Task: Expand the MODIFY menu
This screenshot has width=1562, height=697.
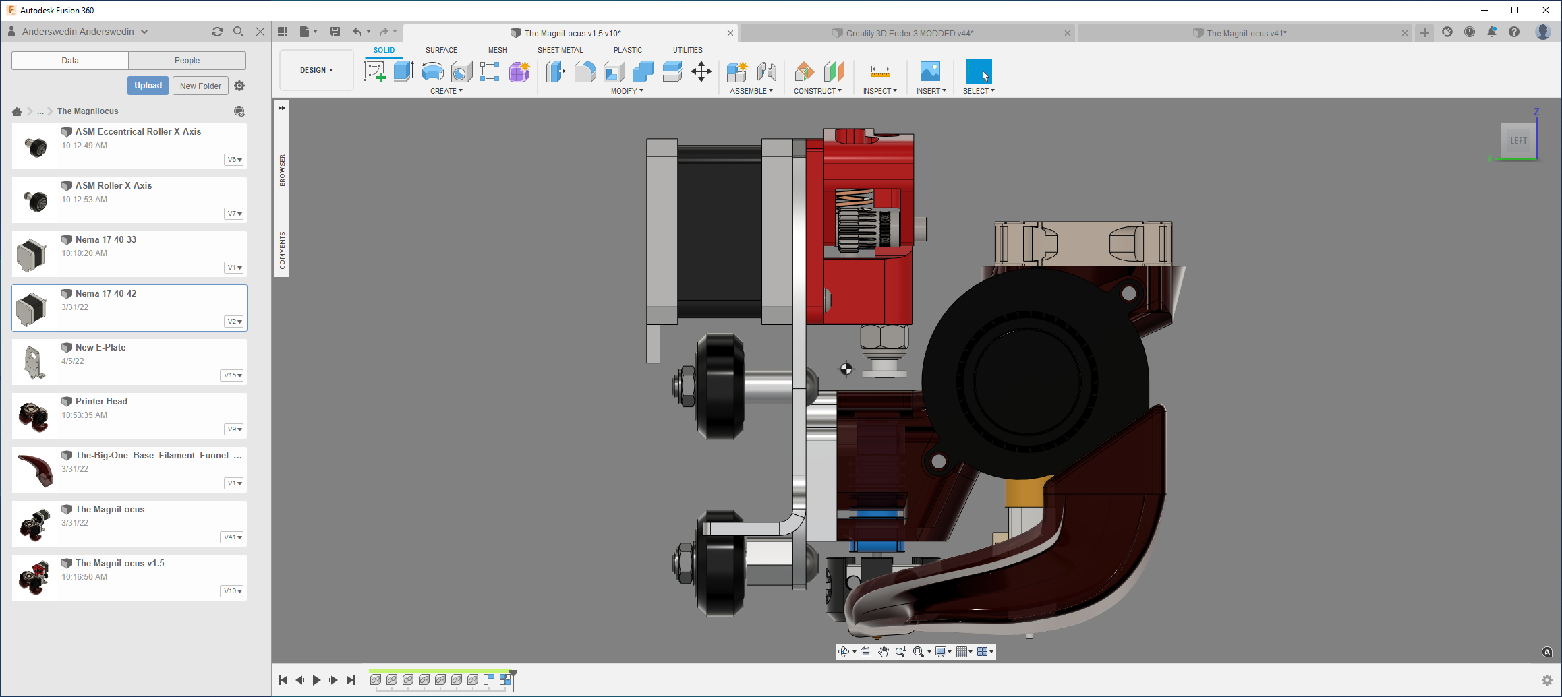Action: coord(627,91)
